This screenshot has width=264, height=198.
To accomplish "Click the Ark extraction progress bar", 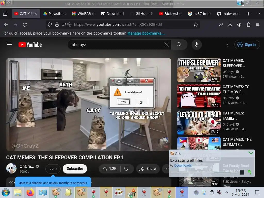I will tap(204, 172).
